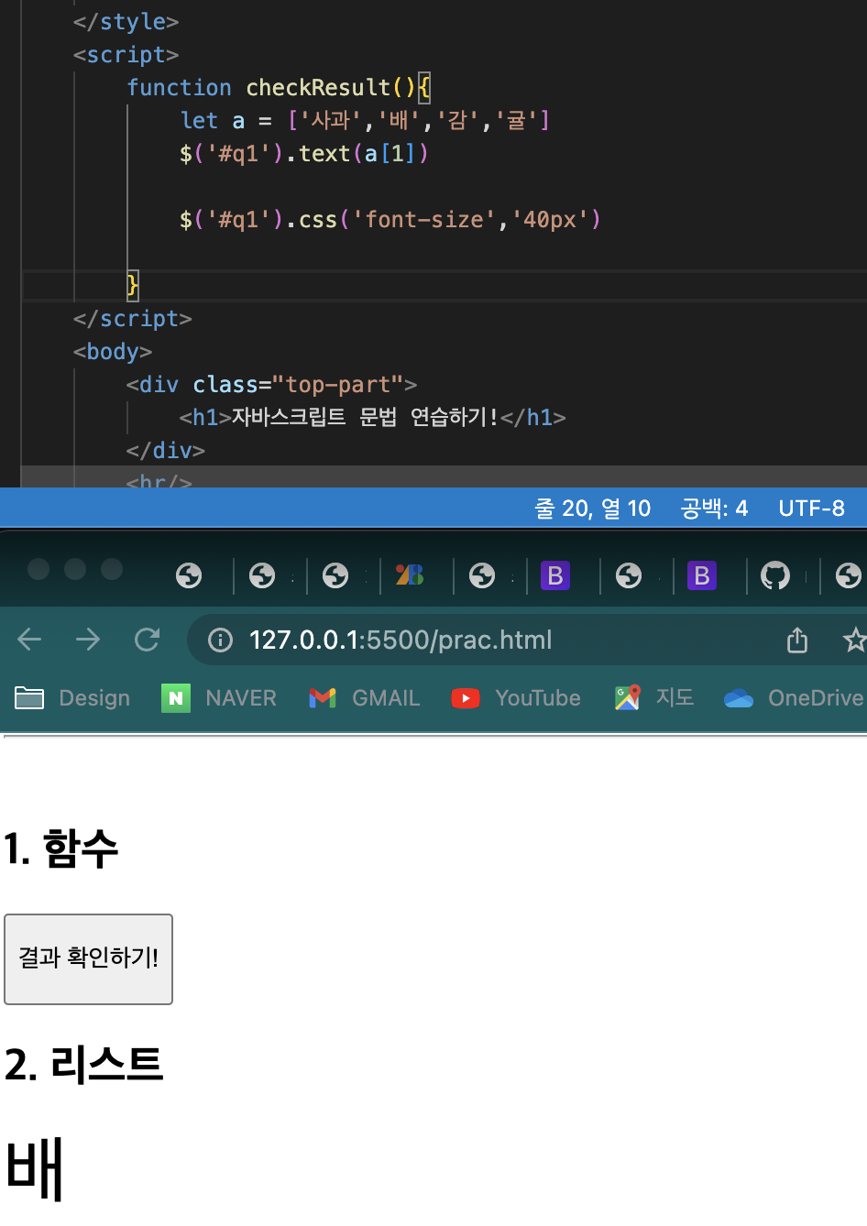Image resolution: width=867 pixels, height=1226 pixels.
Task: Click the closing </style> tag line
Action: (x=126, y=22)
